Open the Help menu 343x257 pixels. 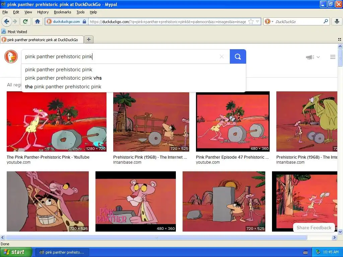click(93, 12)
